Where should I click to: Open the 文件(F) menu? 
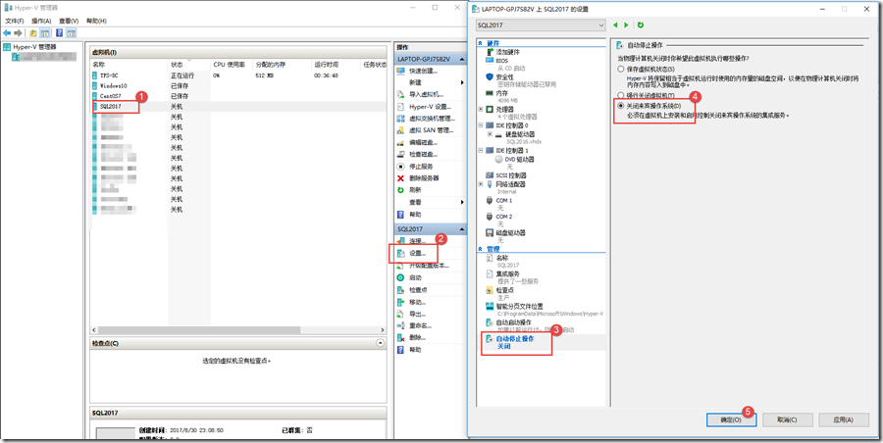(x=15, y=21)
